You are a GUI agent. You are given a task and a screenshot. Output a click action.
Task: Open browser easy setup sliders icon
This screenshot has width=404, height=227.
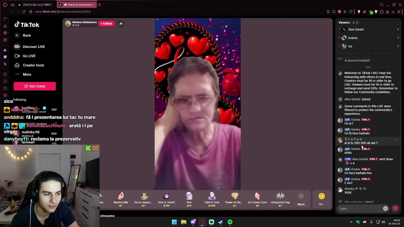click(399, 12)
